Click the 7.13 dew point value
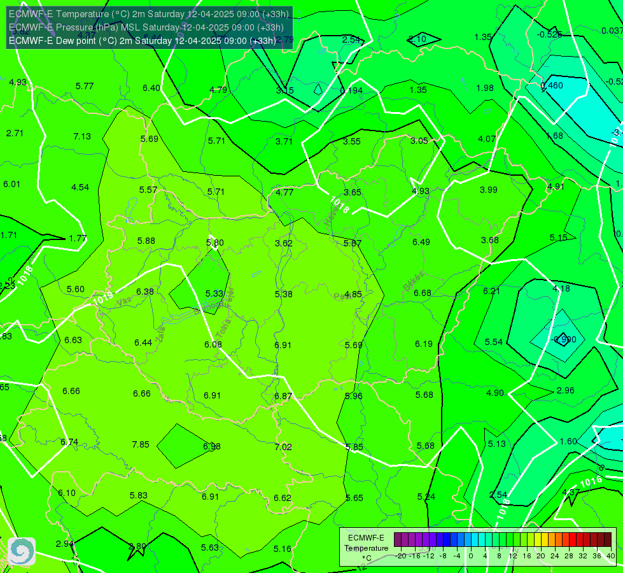Image resolution: width=623 pixels, height=573 pixels. click(82, 136)
